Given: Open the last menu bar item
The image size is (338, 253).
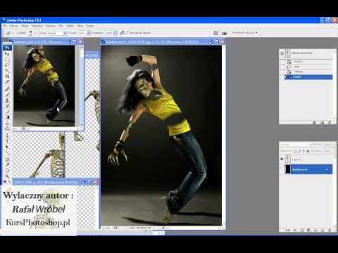Looking at the screenshot, I should tap(90, 26).
